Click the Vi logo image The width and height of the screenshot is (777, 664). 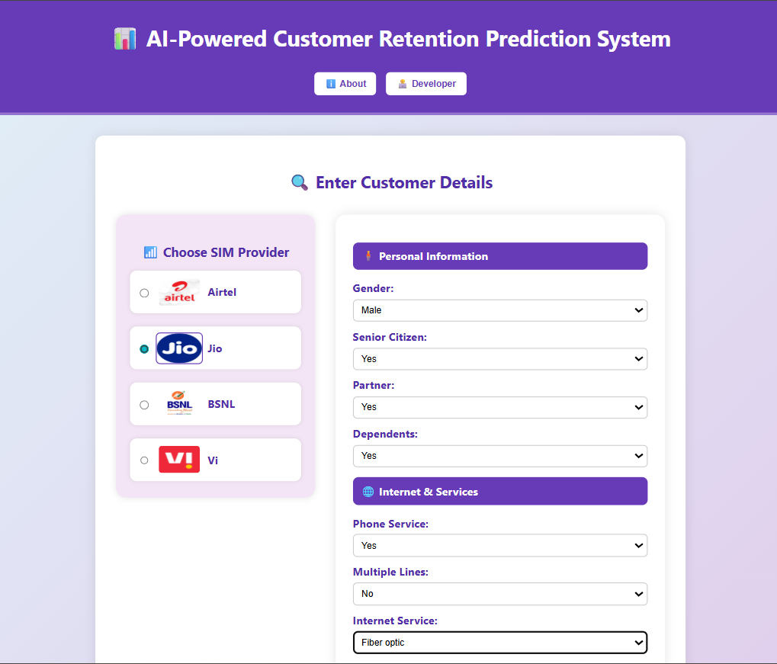coord(179,460)
